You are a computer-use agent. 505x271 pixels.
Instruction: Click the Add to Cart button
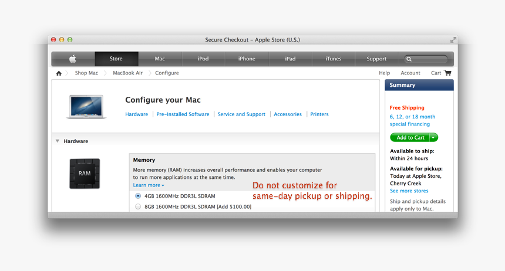pos(410,137)
